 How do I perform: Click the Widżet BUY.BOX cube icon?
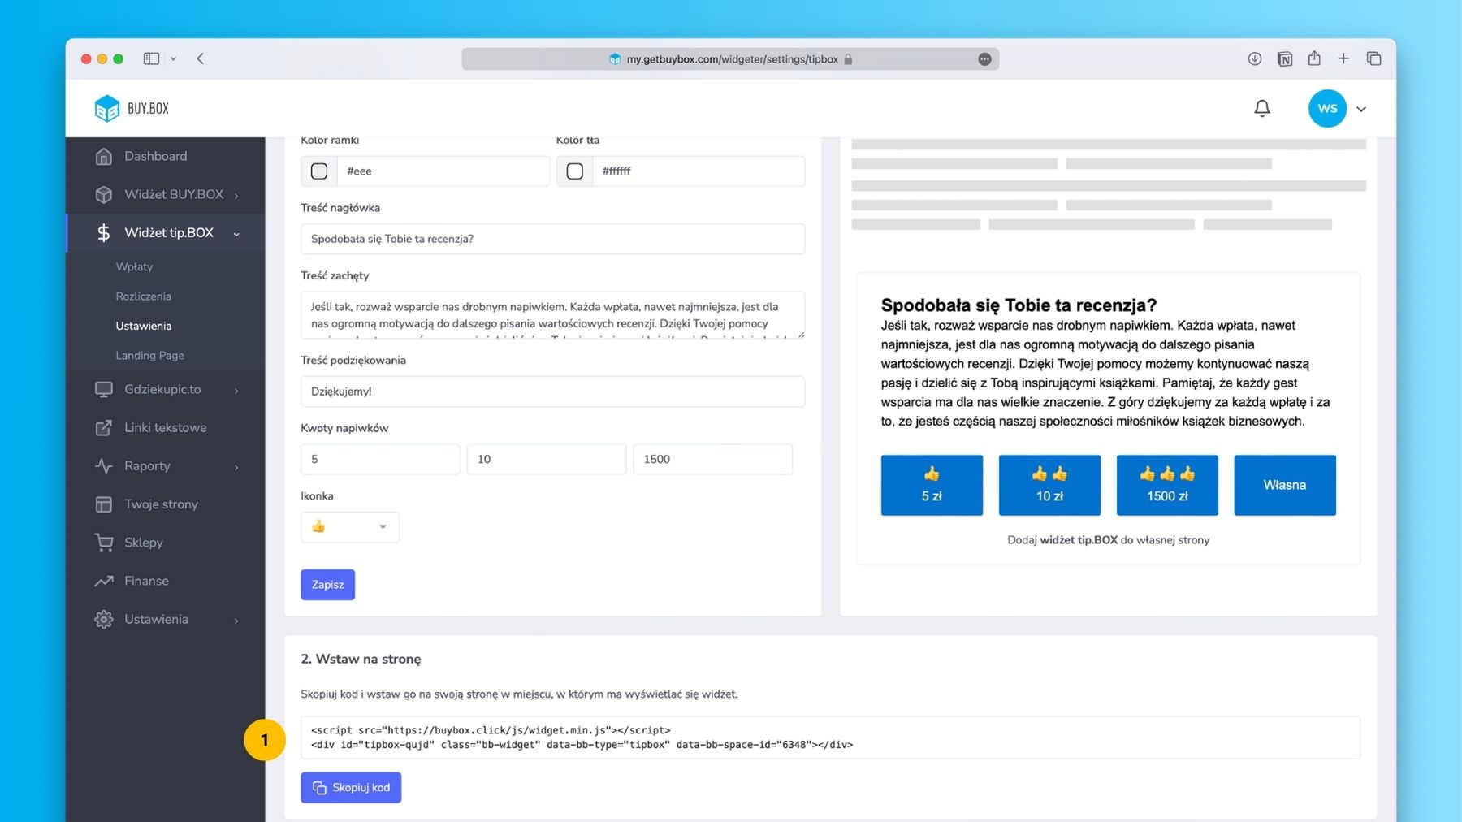[x=104, y=194]
